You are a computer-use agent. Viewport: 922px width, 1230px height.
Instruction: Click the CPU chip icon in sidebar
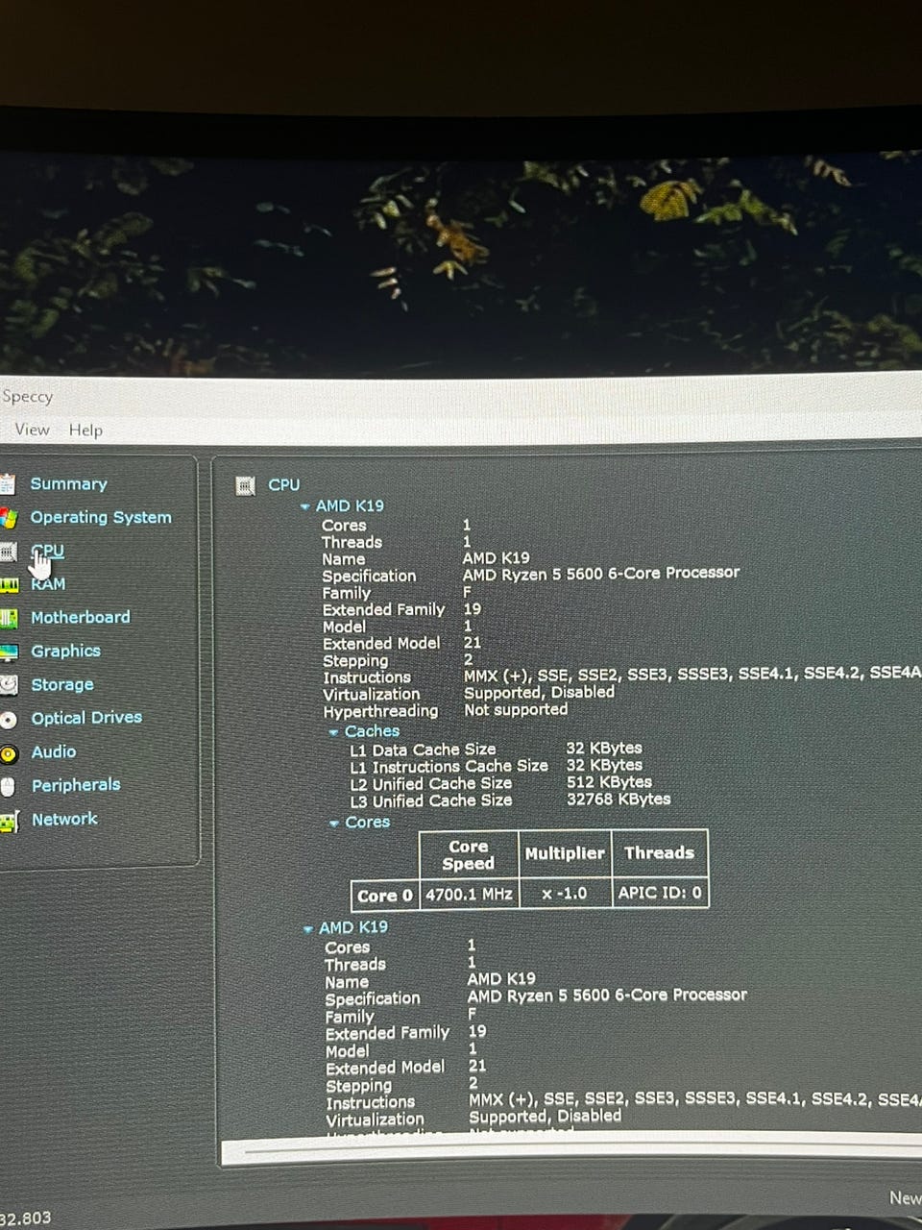pyautogui.click(x=9, y=552)
